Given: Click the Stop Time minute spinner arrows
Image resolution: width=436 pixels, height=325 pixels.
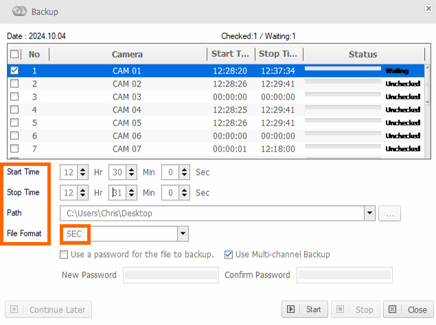Looking at the screenshot, I should point(132,193).
